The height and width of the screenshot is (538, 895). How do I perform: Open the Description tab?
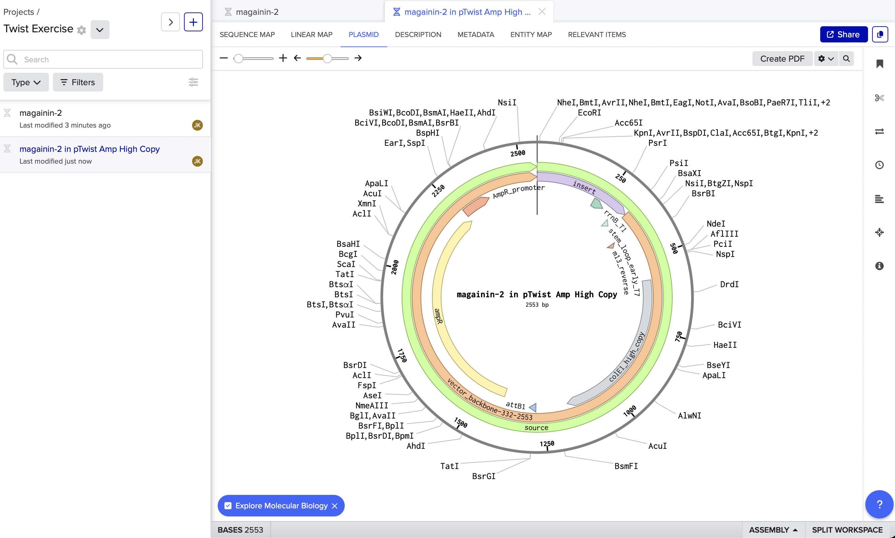click(418, 34)
